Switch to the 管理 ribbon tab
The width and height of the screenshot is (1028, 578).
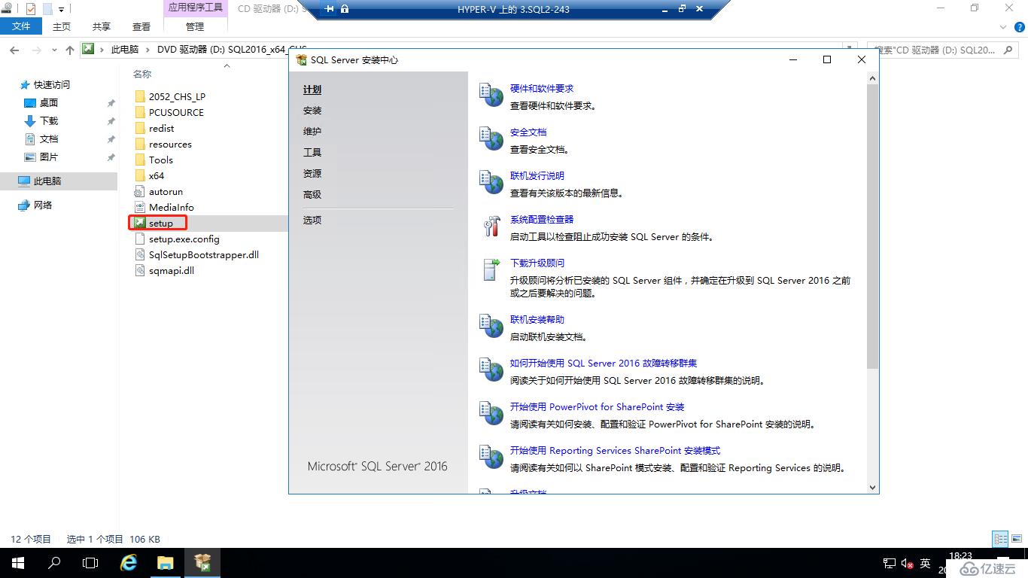tap(195, 26)
